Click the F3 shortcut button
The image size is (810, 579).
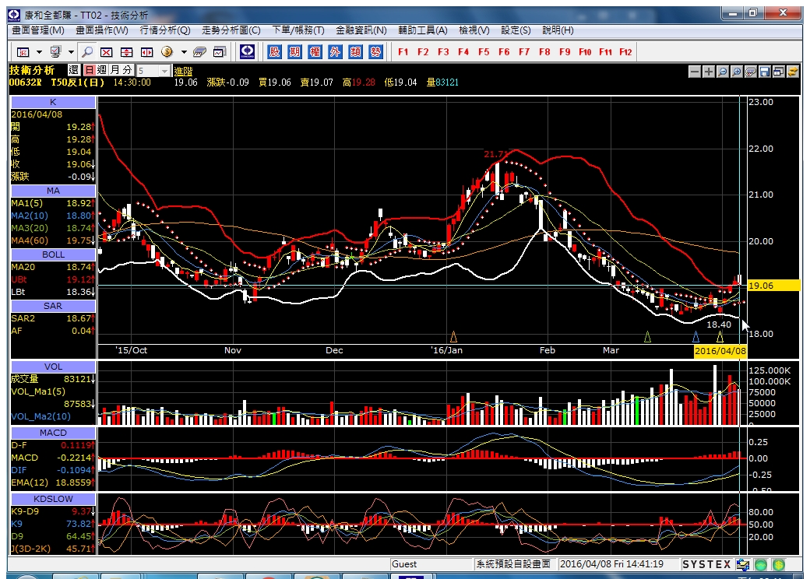click(x=443, y=52)
